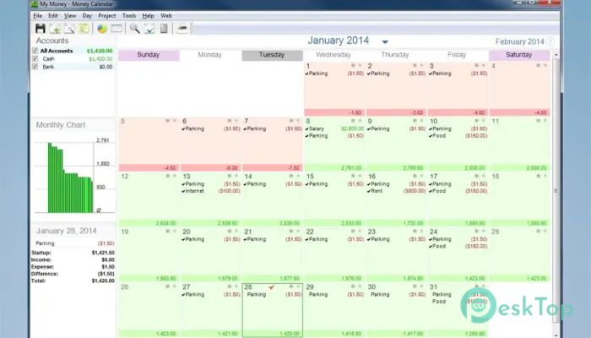591x338 pixels.
Task: Click the Wednesday column header
Action: (x=333, y=55)
